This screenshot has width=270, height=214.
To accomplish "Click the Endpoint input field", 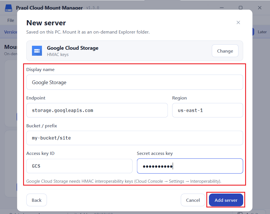I will coord(97,110).
